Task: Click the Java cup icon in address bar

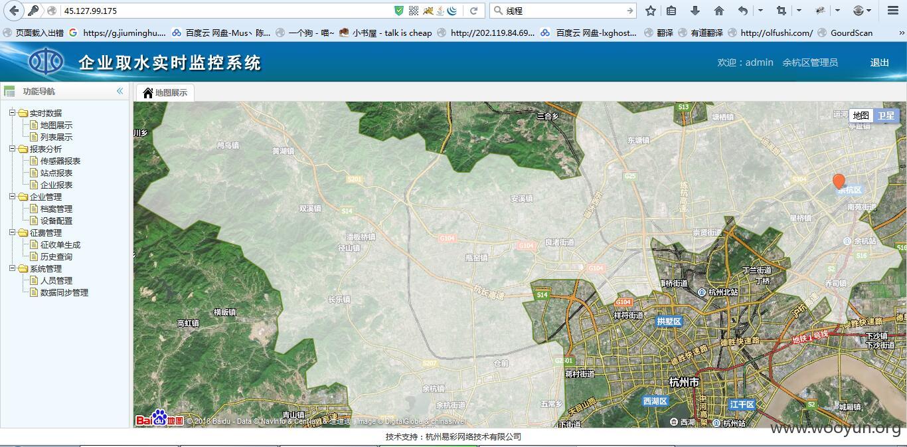Action: tap(440, 11)
